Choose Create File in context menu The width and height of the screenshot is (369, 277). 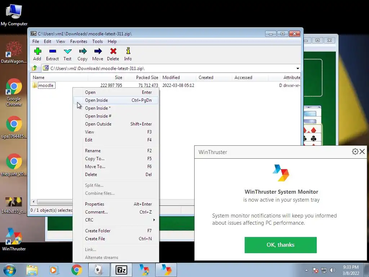pyautogui.click(x=116, y=239)
